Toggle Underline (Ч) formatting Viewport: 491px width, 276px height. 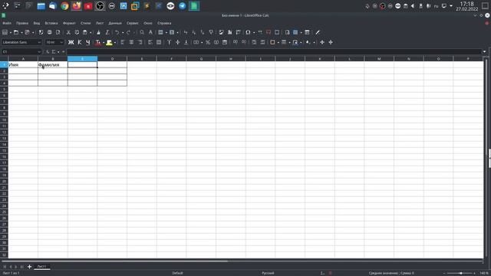(88, 42)
